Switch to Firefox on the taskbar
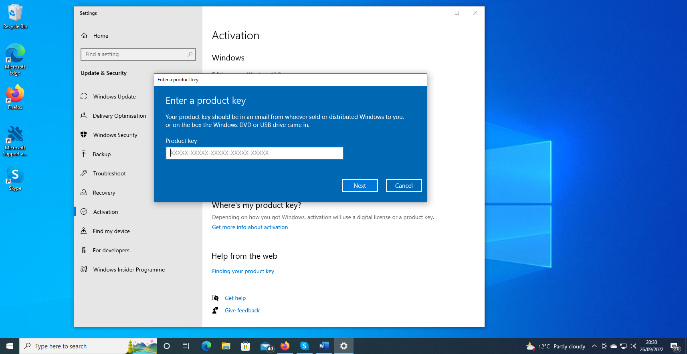687x354 pixels. [285, 346]
